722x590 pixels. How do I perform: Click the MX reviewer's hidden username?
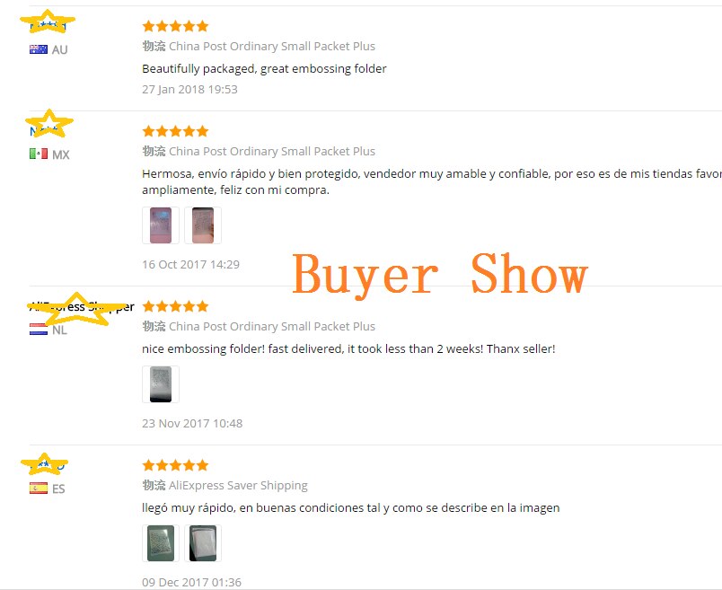tap(46, 131)
